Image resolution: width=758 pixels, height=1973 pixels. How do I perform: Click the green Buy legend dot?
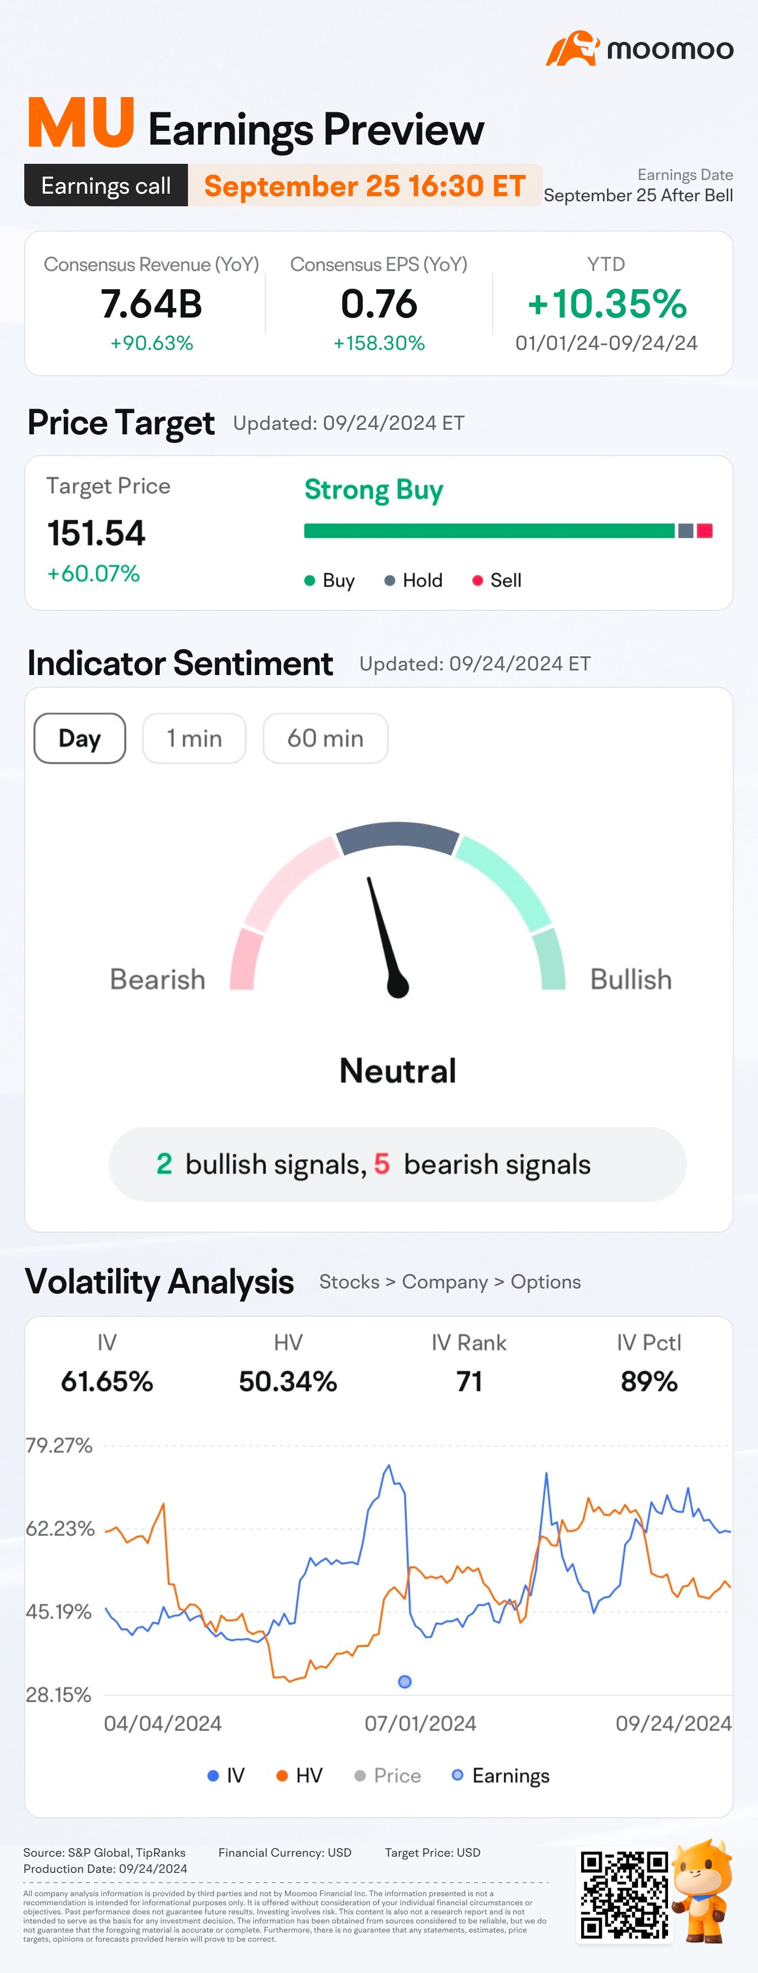coord(309,580)
